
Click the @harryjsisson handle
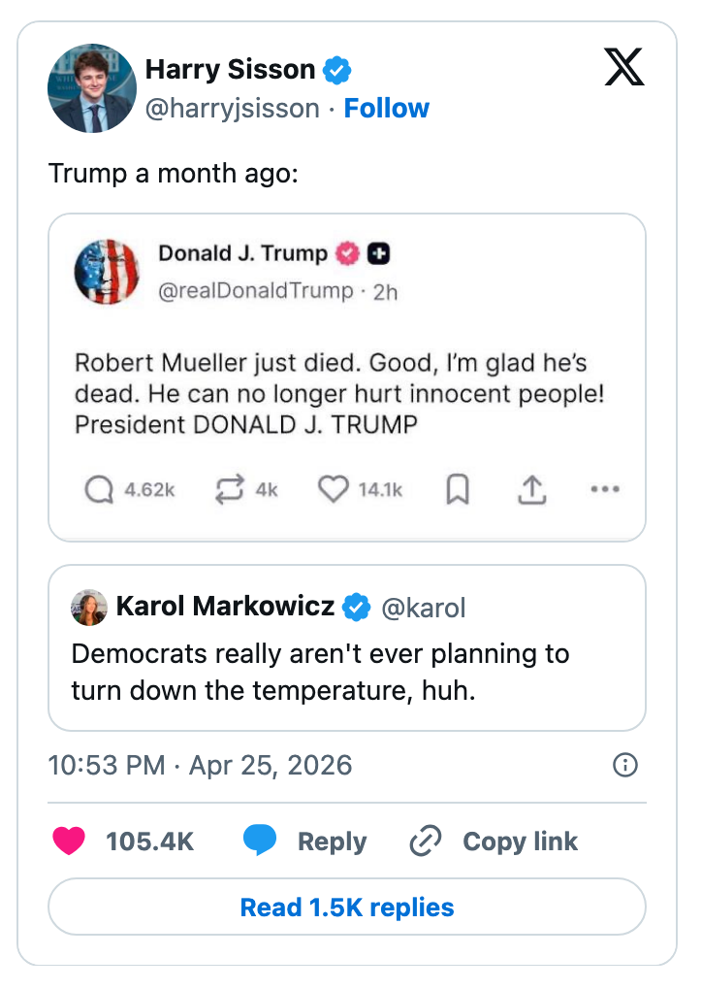(x=232, y=109)
